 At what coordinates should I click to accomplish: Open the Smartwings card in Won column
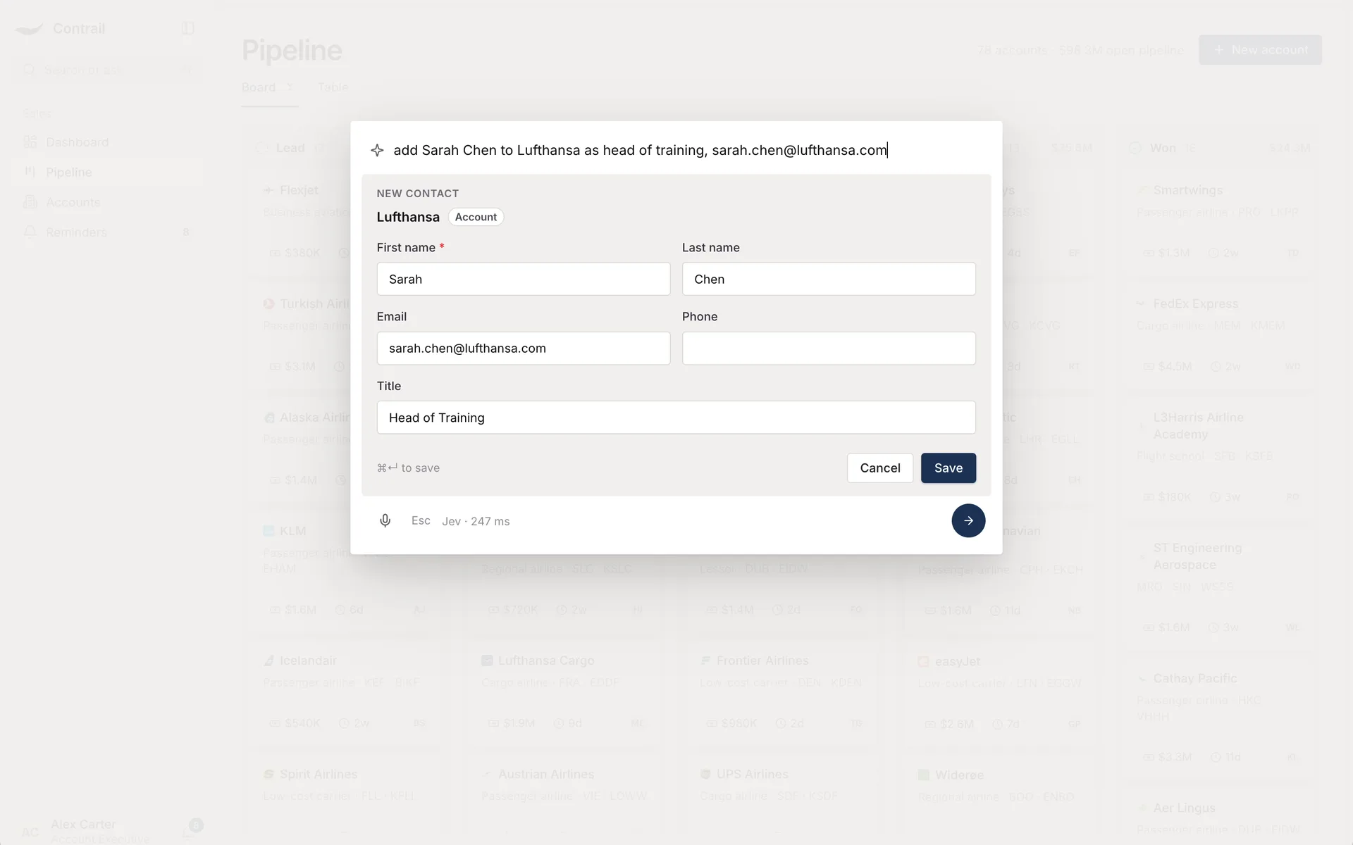1218,221
